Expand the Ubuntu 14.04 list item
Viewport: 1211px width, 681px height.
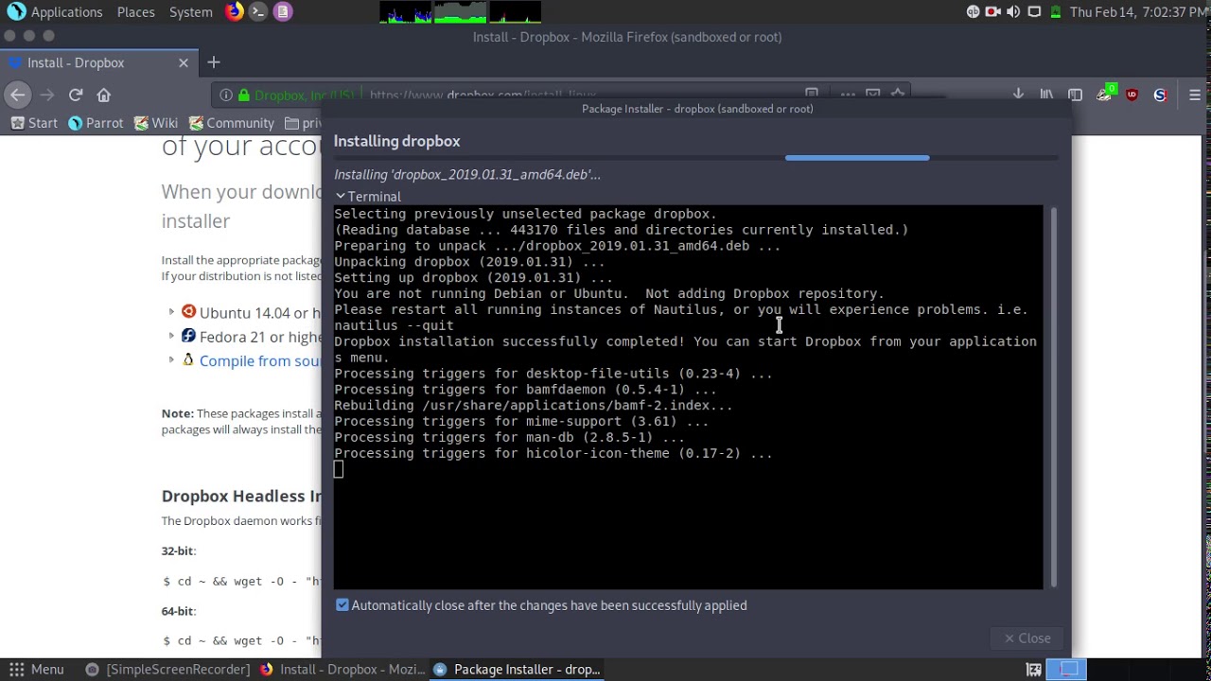pos(171,311)
